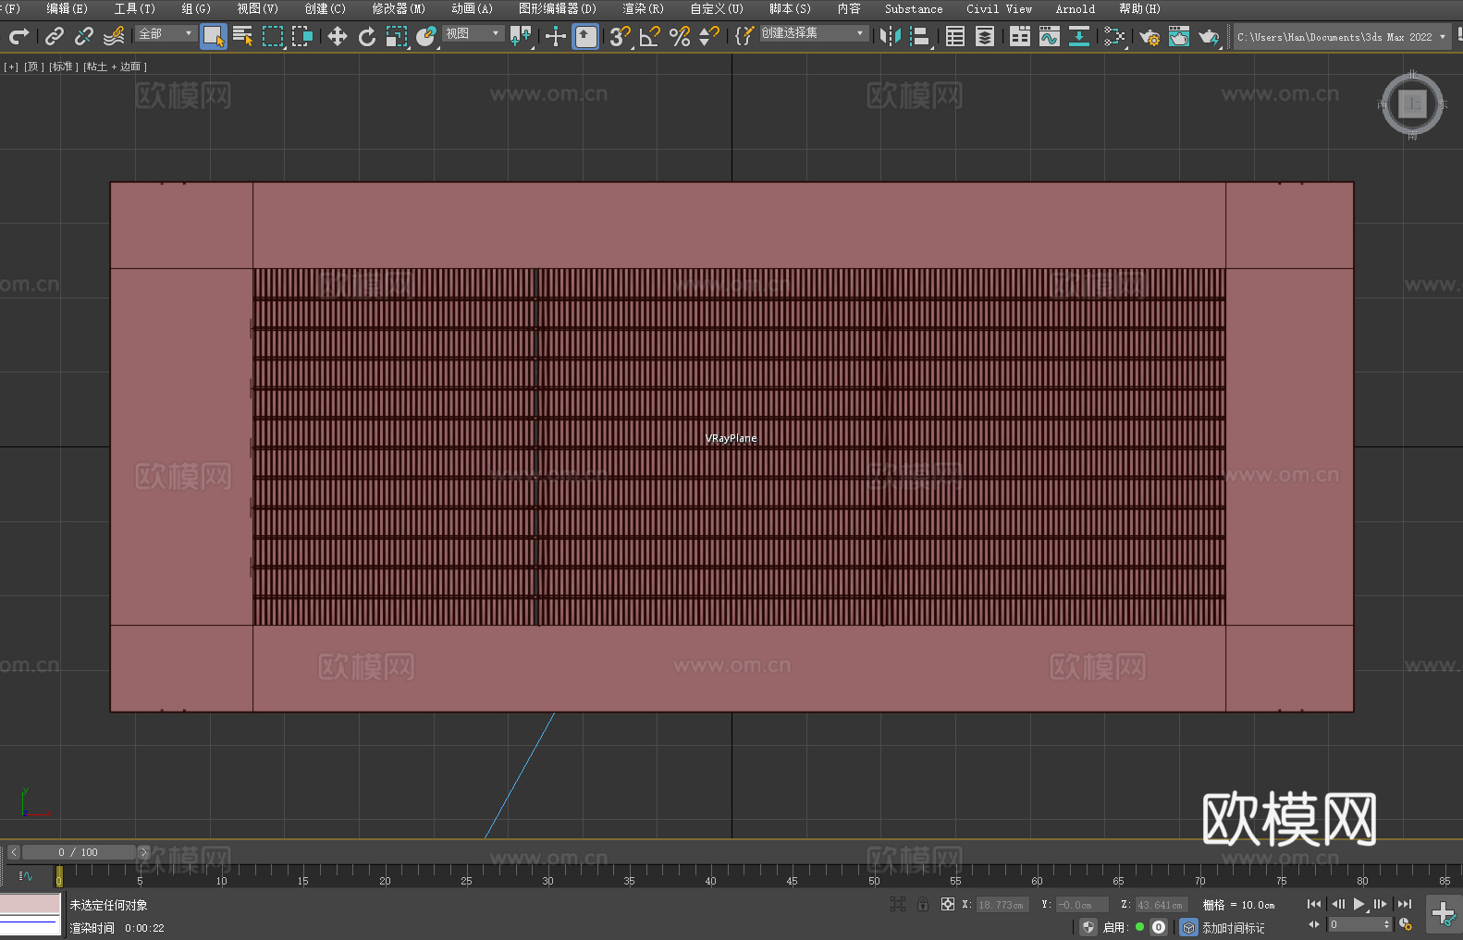Viewport: 1463px width, 940px height.
Task: Open the Arnold menu
Action: pyautogui.click(x=1076, y=8)
